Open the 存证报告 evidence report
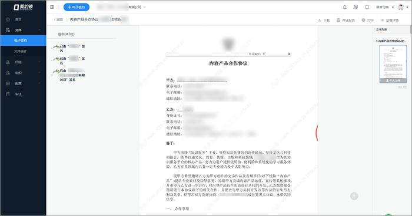The image size is (412, 216). pos(346,20)
